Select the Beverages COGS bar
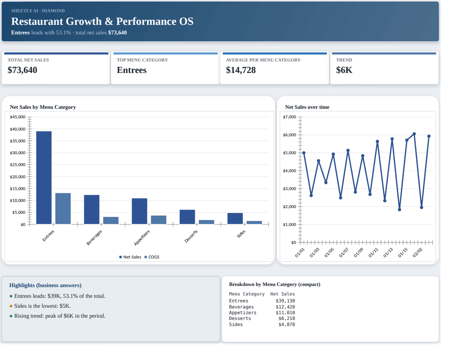This screenshot has width=468, height=352. pyautogui.click(x=111, y=220)
